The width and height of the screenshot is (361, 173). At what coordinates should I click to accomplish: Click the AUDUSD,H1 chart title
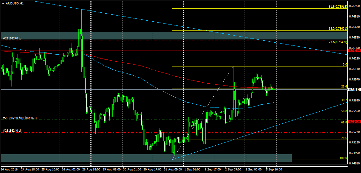pos(14,3)
